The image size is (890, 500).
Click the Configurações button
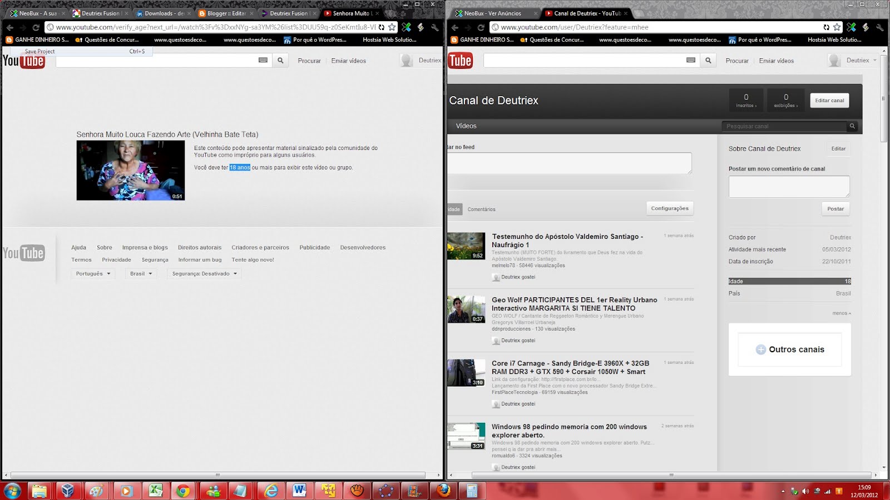coord(670,208)
